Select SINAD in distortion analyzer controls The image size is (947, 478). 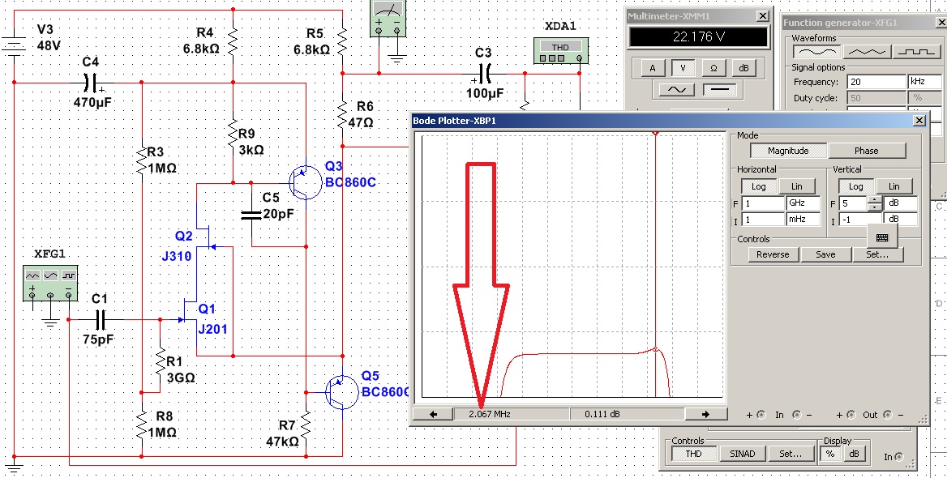(742, 453)
